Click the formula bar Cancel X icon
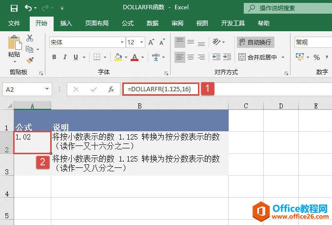 (x=76, y=89)
